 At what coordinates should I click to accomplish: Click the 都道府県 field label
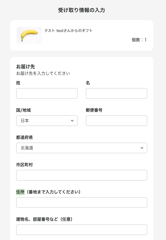click(x=24, y=137)
